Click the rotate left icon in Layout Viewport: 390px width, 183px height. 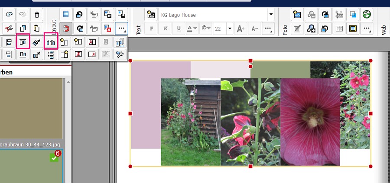80,15
